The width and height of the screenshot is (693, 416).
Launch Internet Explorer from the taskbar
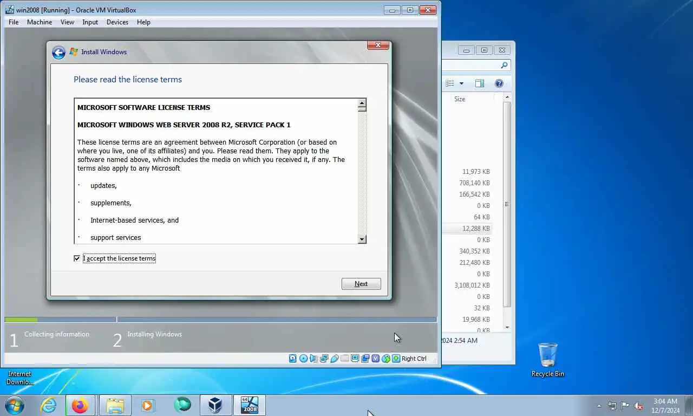(48, 405)
